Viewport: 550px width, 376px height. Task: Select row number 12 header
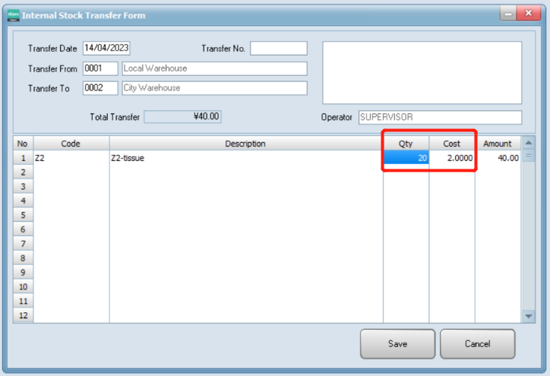point(23,315)
